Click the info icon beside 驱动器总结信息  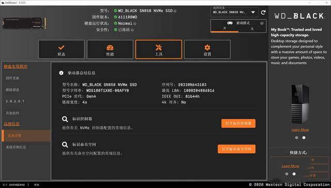pos(61,73)
